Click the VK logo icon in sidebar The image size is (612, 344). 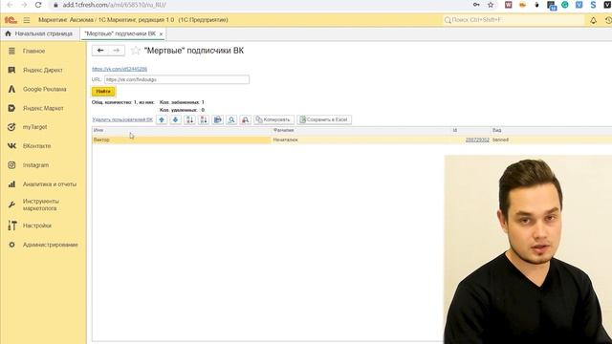11,146
